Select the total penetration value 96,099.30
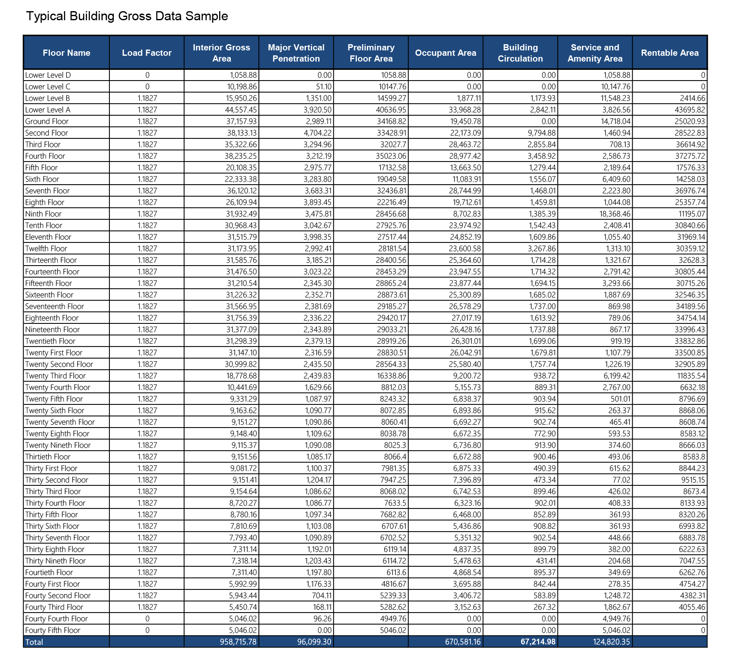Viewport: 733px width, 670px height. point(314,642)
